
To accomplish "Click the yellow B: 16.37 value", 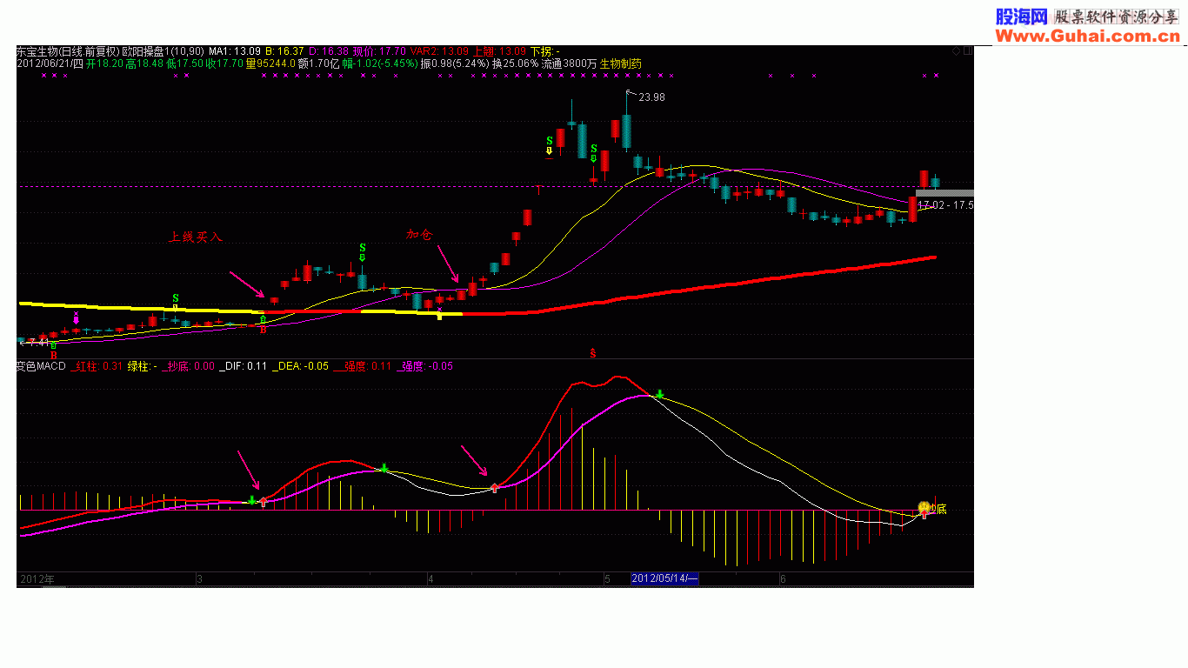I will (284, 51).
